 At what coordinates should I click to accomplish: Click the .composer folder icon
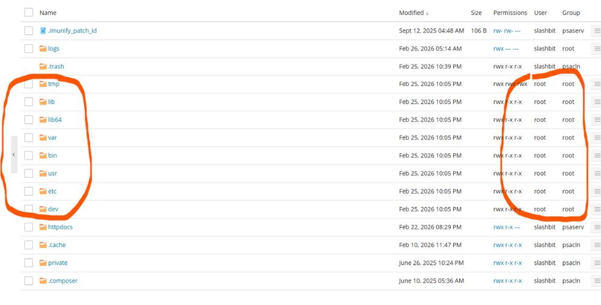[x=43, y=281]
